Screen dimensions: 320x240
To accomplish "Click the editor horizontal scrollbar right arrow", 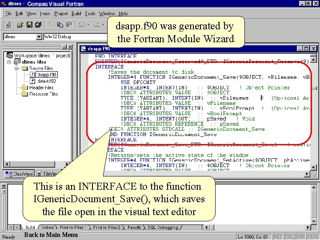I will coord(307,174).
